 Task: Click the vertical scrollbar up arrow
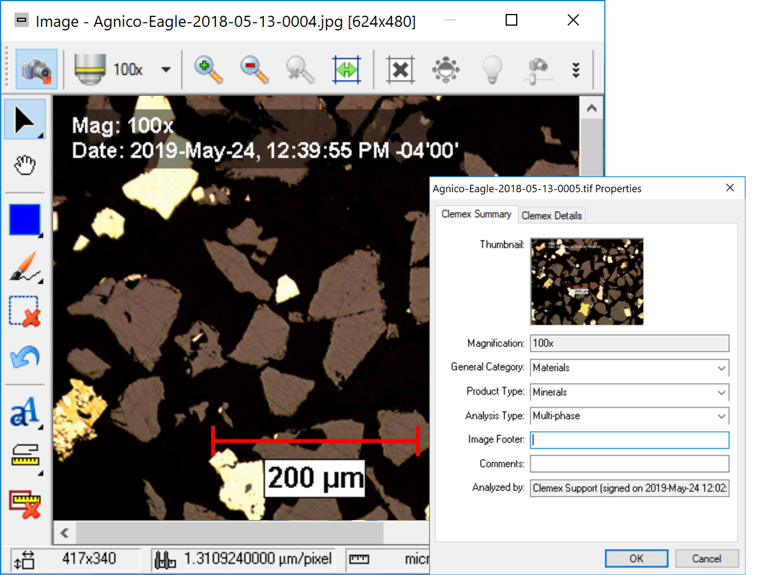tap(591, 109)
